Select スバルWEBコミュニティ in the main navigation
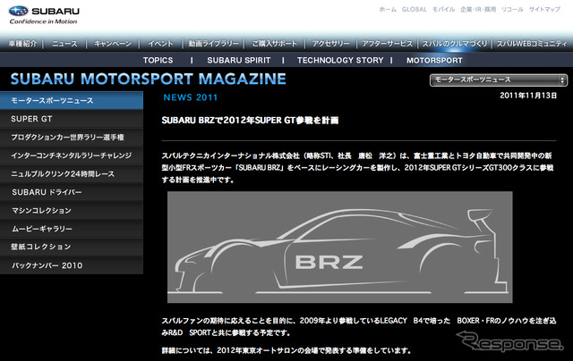Image resolution: width=573 pixels, height=361 pixels. (532, 44)
